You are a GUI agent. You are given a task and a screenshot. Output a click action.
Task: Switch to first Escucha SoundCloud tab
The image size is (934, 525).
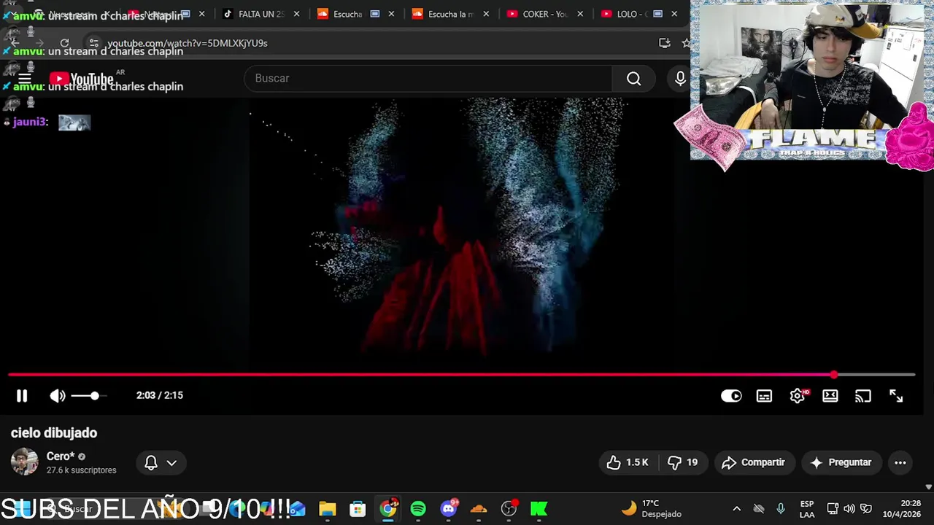[x=349, y=14]
